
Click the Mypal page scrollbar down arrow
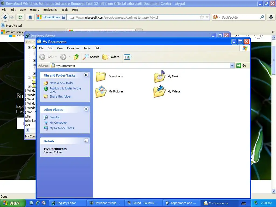pyautogui.click(x=274, y=191)
